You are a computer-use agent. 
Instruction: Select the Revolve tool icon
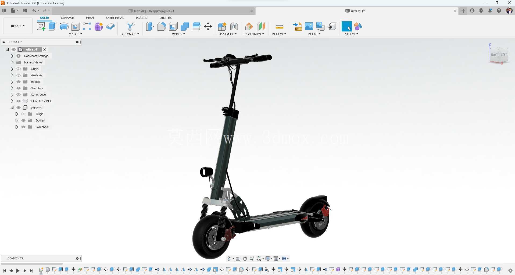pos(64,26)
